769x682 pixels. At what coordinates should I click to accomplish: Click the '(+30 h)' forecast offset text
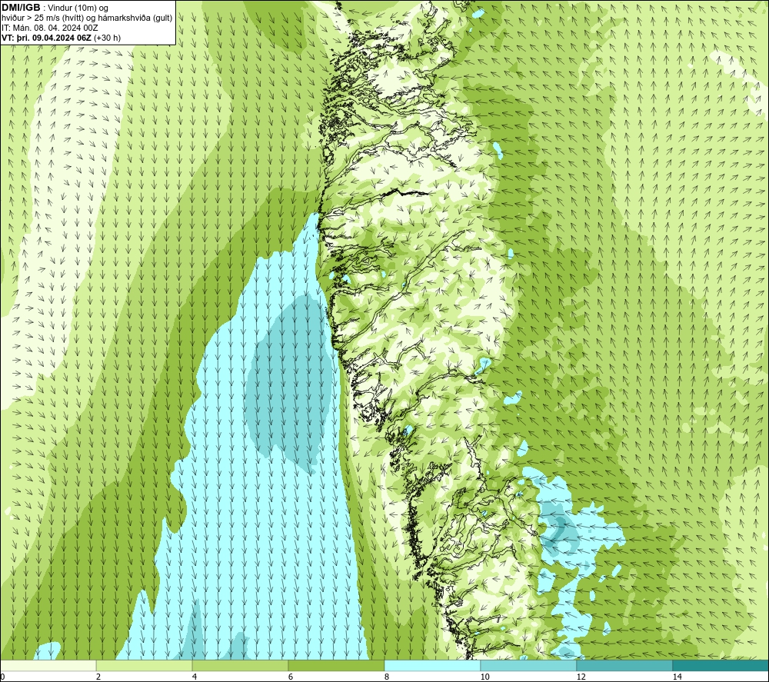click(107, 38)
